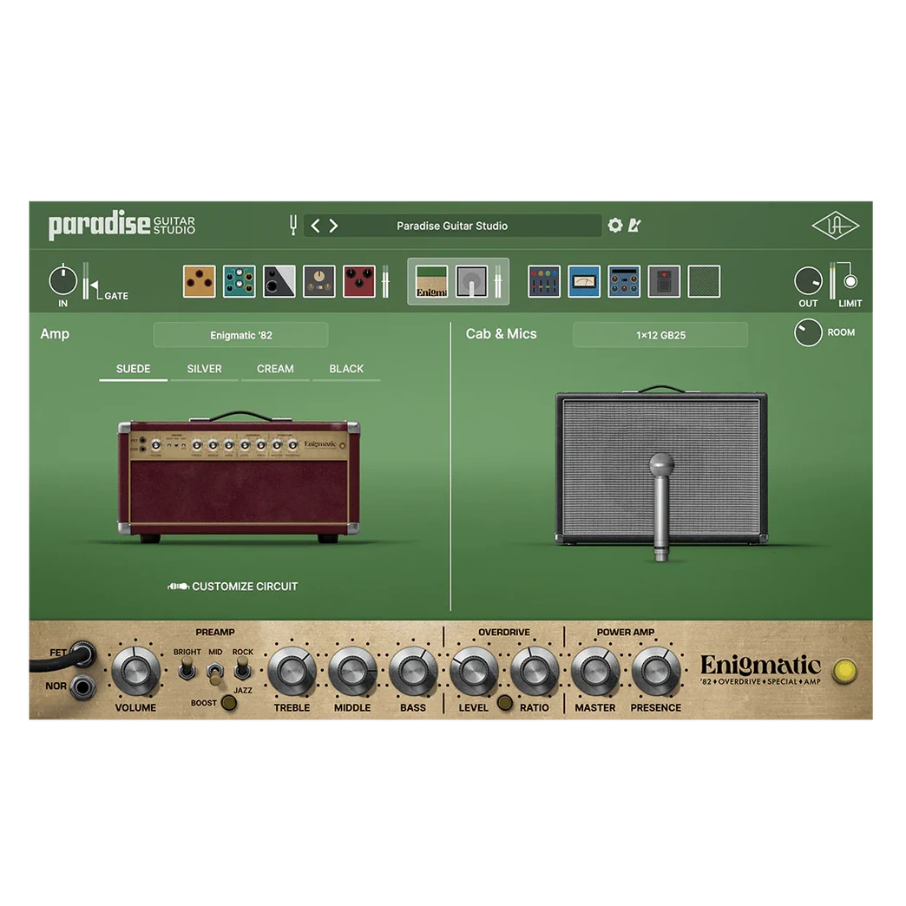This screenshot has height=906, width=906.
Task: Click the microphone in front of cabinet
Action: 661,508
